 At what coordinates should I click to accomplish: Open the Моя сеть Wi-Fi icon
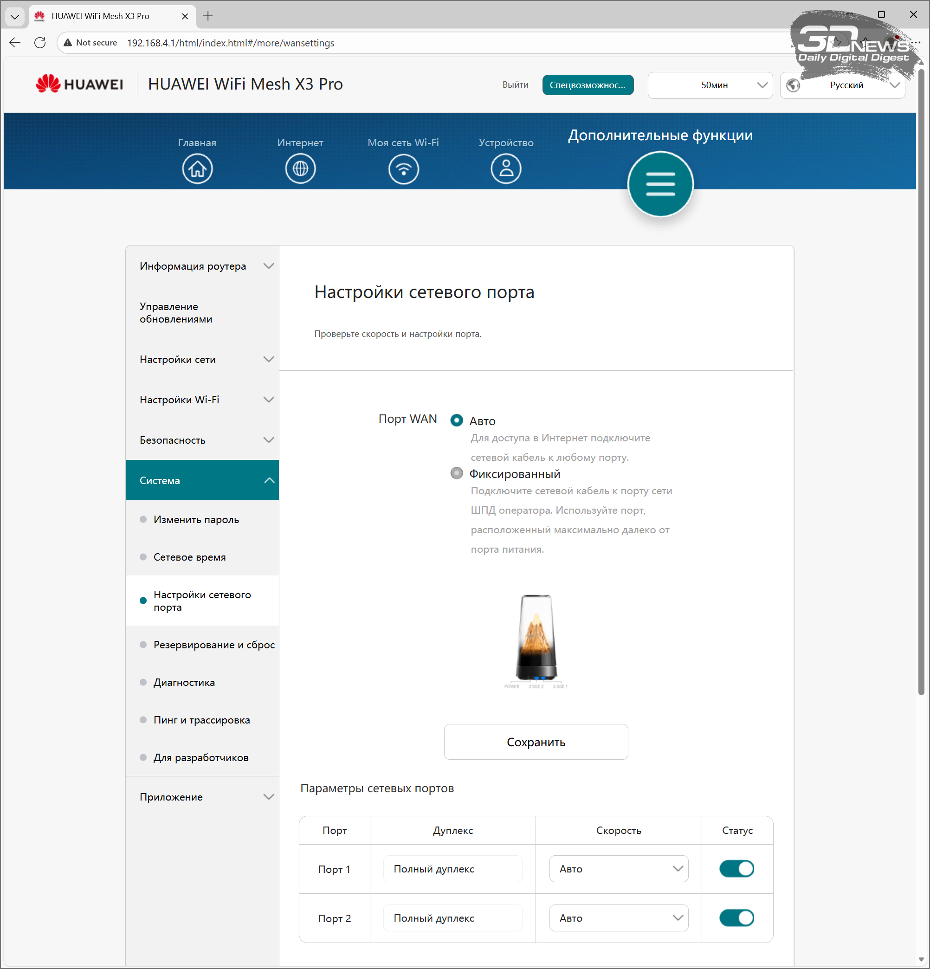403,169
